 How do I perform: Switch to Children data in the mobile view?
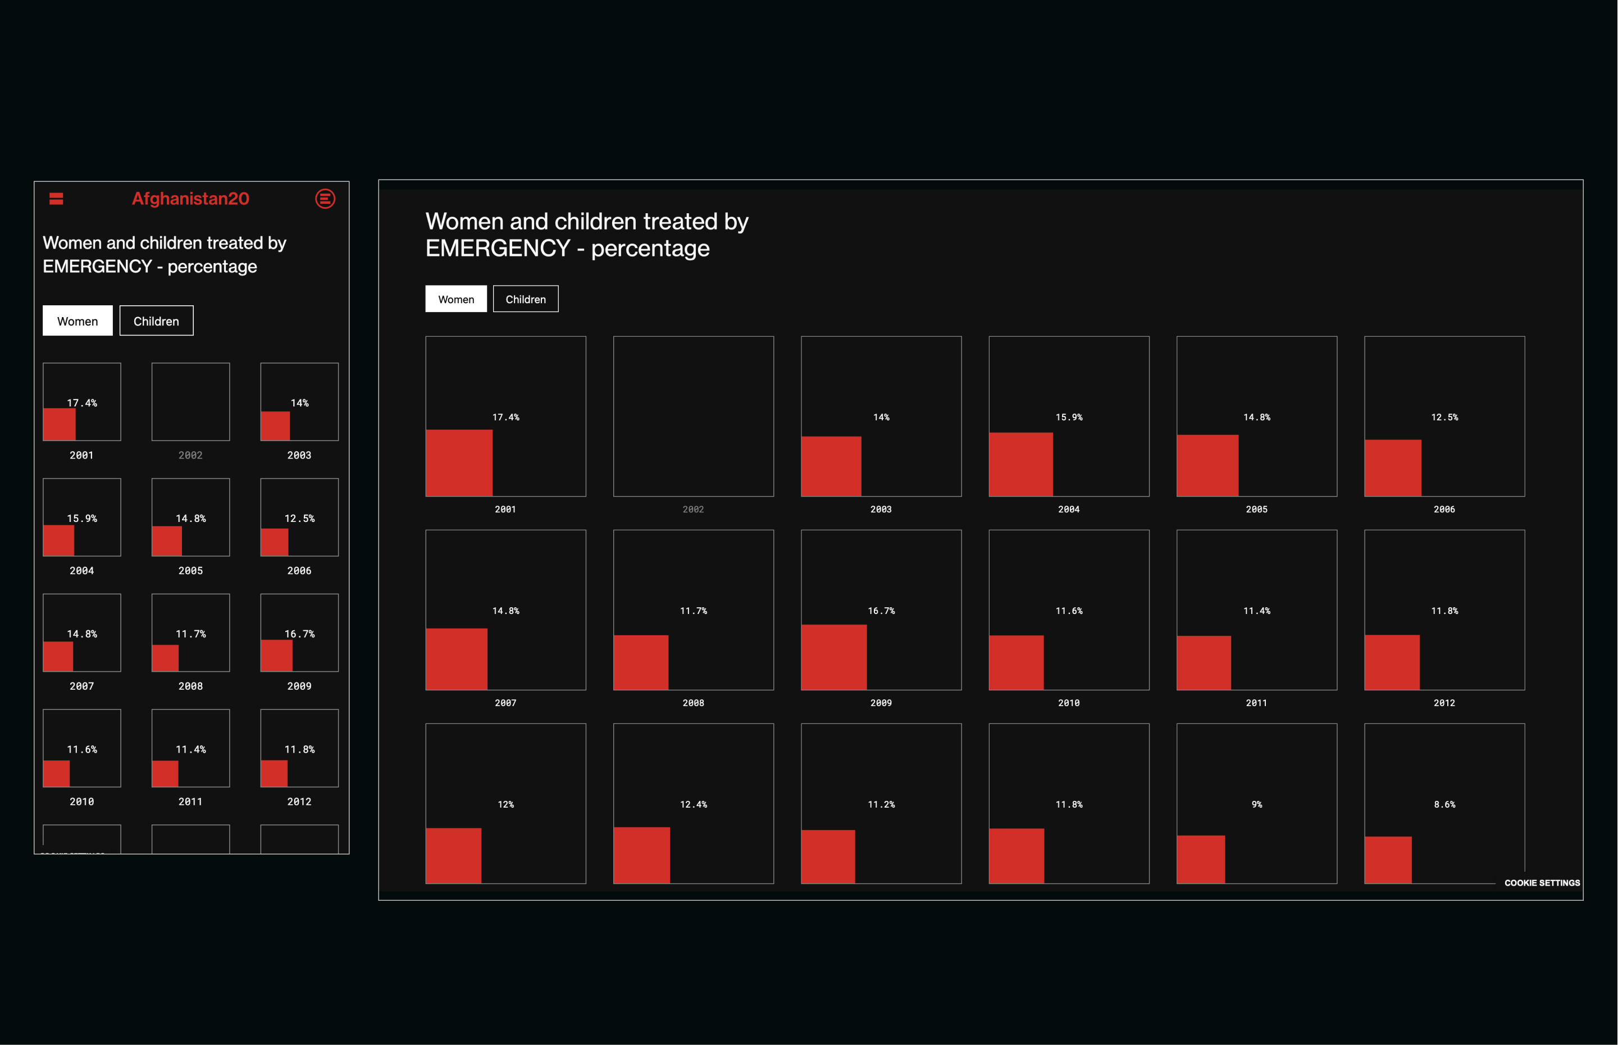[x=156, y=320]
